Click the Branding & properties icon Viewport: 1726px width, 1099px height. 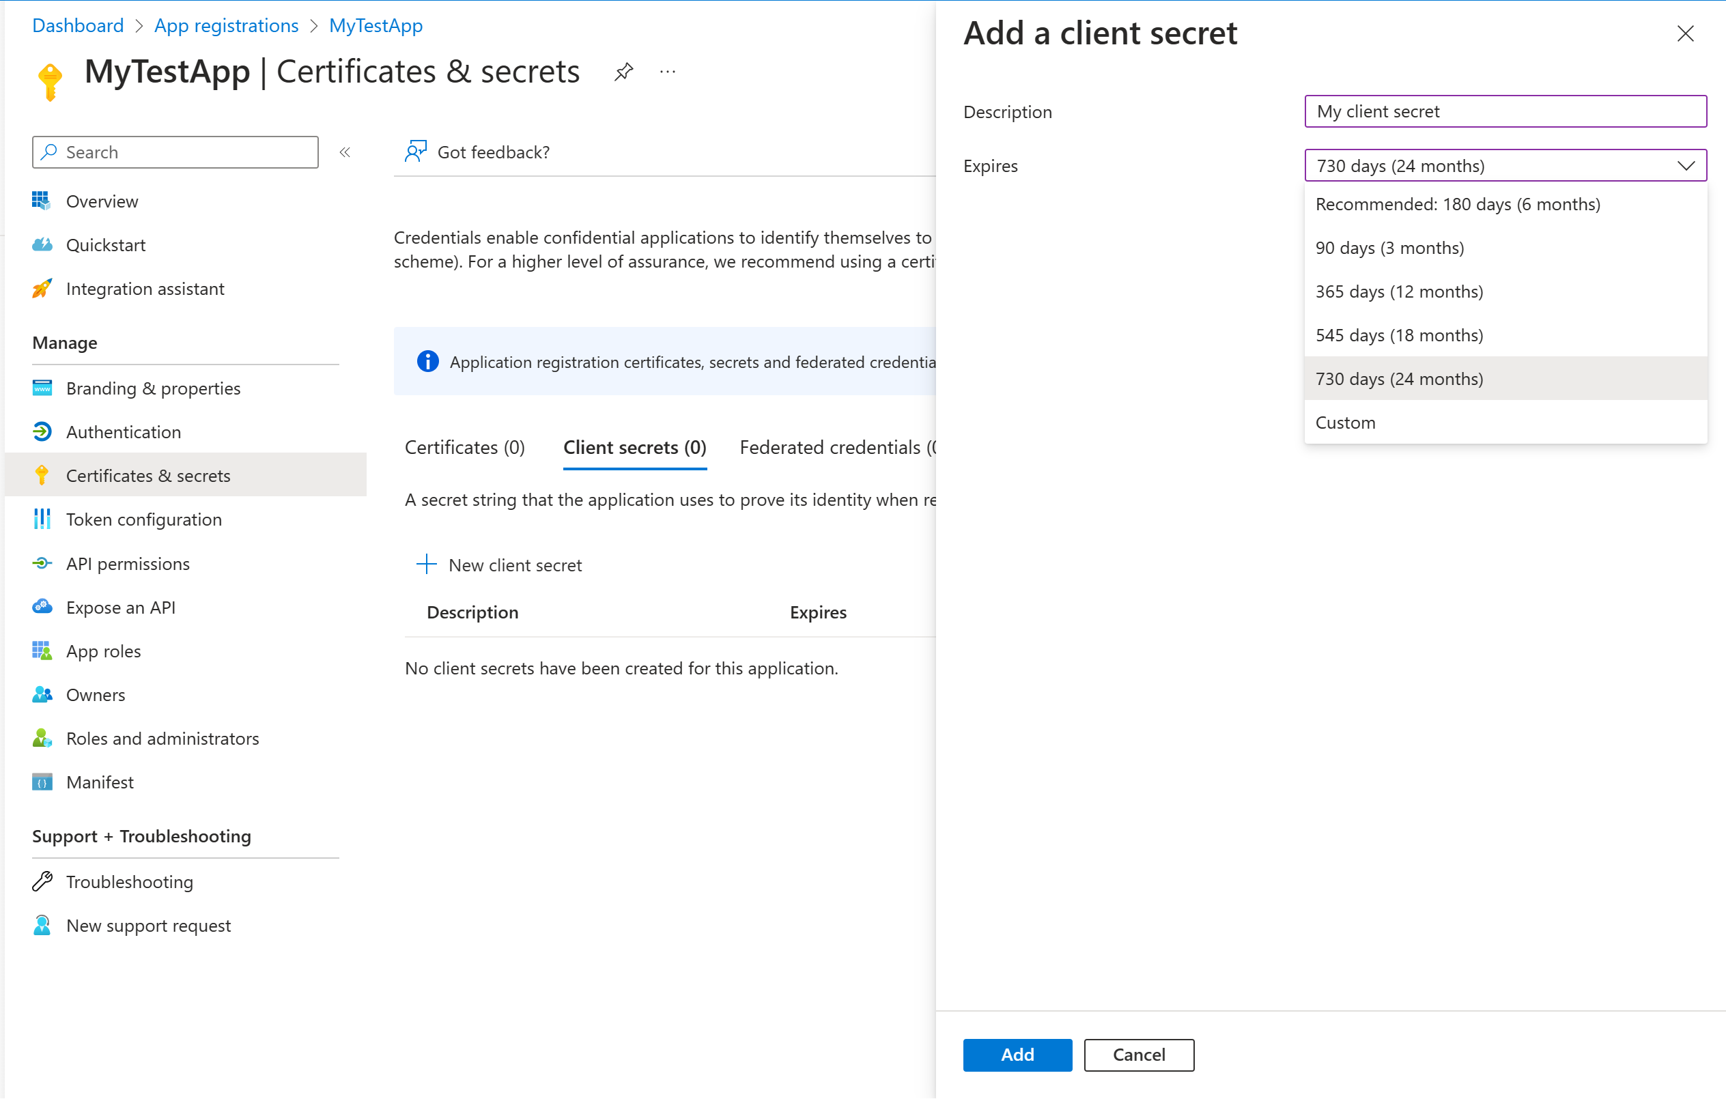tap(42, 388)
